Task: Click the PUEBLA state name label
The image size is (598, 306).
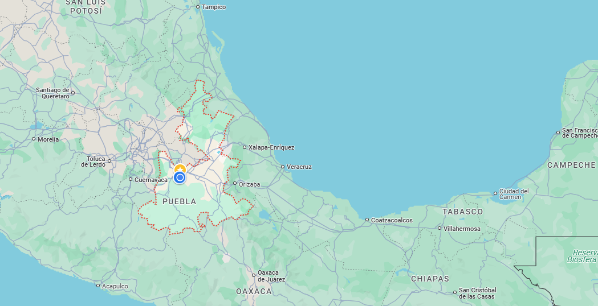Action: tap(179, 201)
